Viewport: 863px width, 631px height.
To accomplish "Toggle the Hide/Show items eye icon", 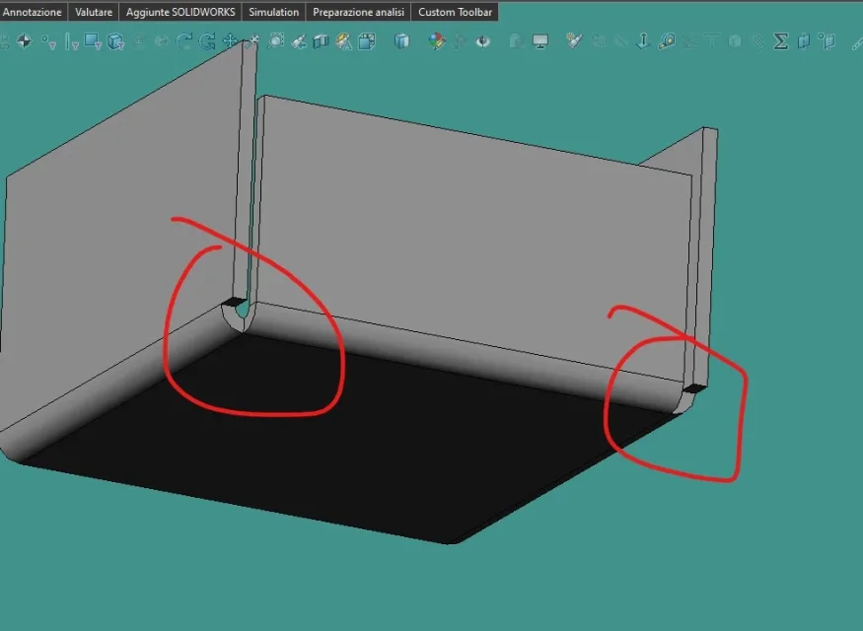I will coord(482,41).
